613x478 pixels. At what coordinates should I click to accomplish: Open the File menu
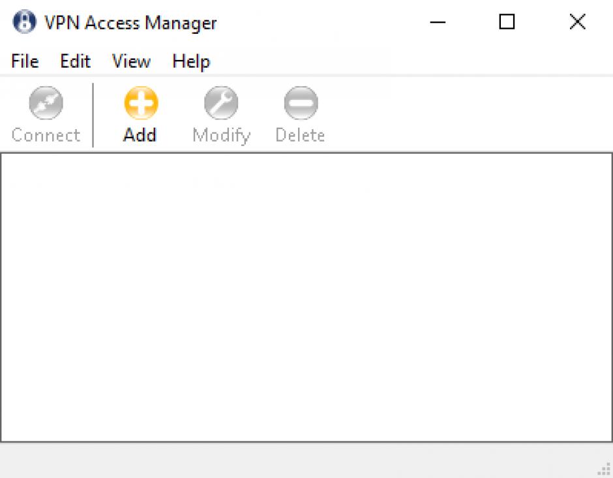tap(25, 61)
